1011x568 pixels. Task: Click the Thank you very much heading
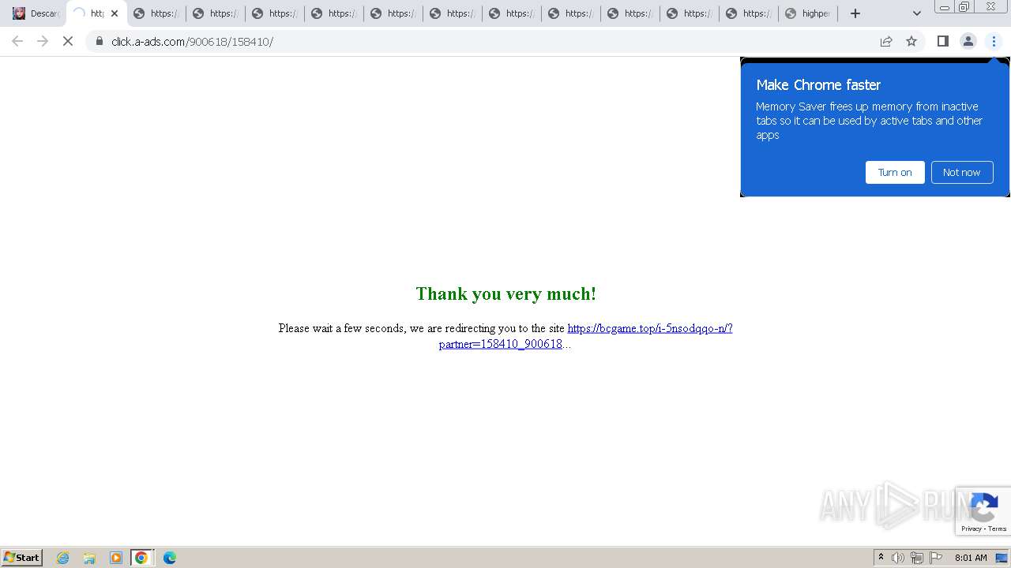[x=505, y=293]
